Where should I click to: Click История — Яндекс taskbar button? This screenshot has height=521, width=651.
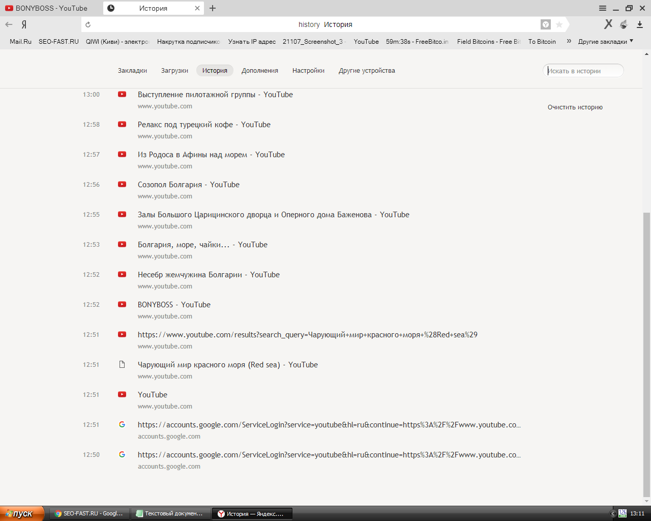click(252, 513)
